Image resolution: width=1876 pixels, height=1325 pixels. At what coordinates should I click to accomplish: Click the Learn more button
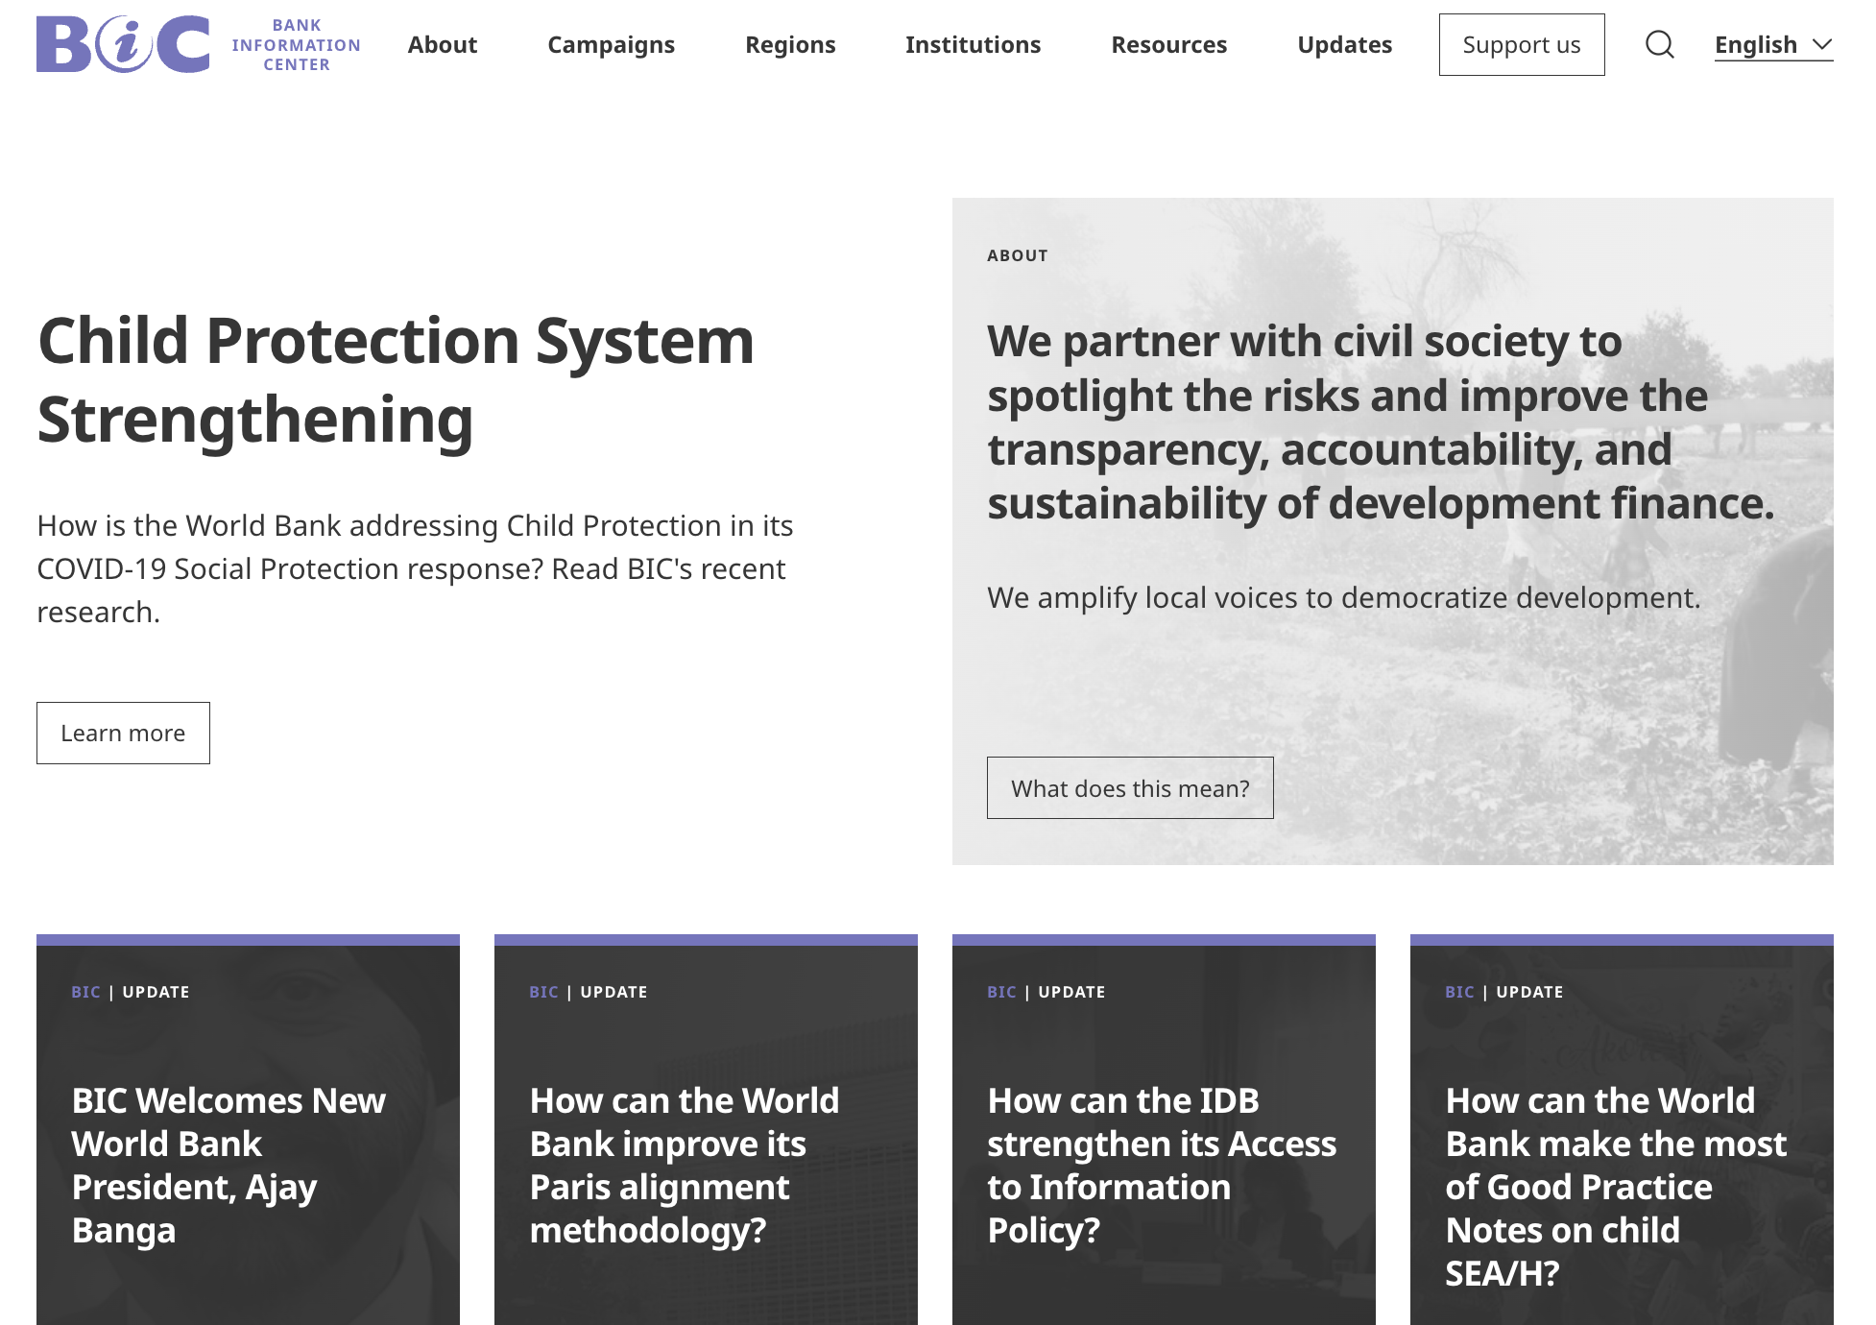click(123, 734)
